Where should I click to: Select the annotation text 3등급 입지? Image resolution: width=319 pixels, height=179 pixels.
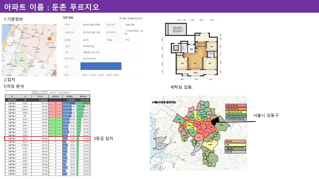[103, 138]
